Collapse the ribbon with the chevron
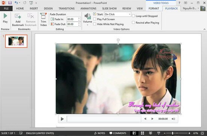 tap(204, 29)
